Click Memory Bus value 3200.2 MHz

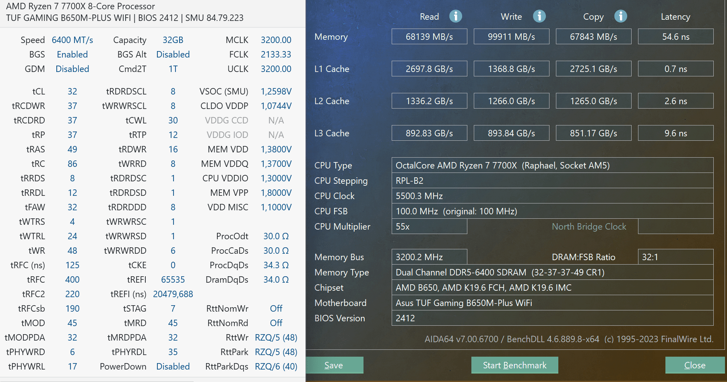(x=429, y=257)
